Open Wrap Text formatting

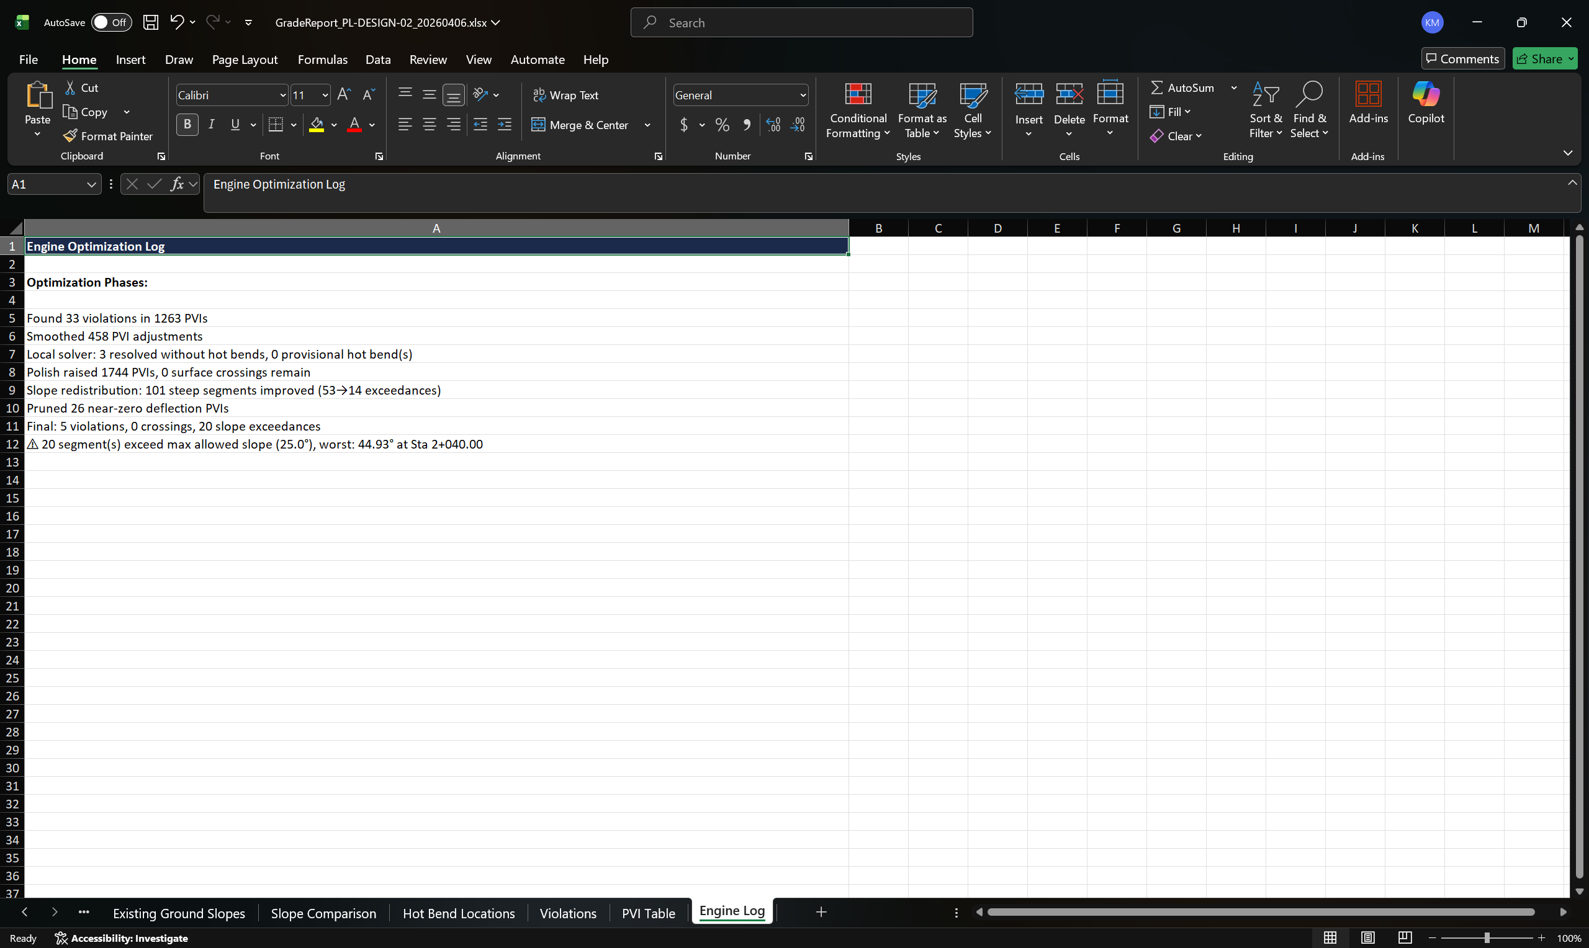click(566, 94)
